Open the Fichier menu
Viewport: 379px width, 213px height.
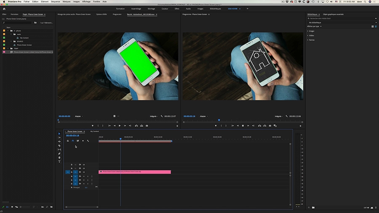tap(27, 1)
